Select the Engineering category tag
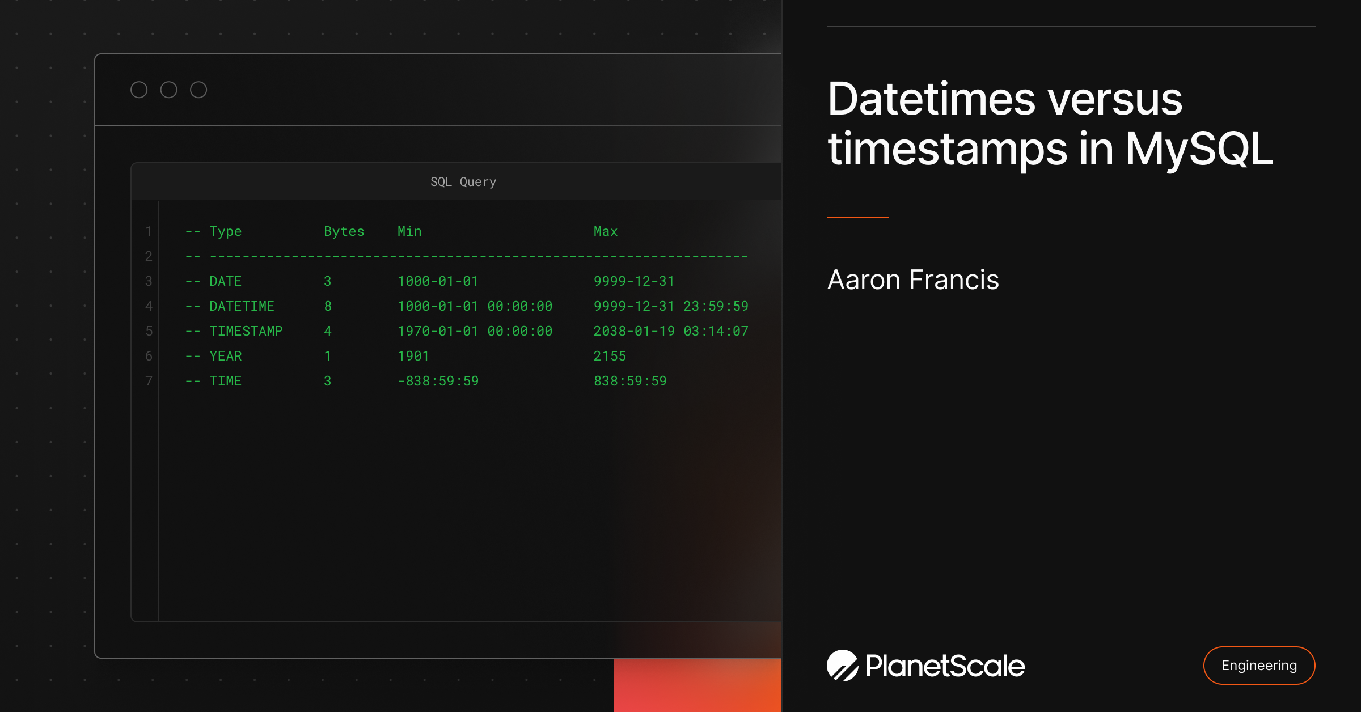Image resolution: width=1361 pixels, height=712 pixels. (1259, 666)
